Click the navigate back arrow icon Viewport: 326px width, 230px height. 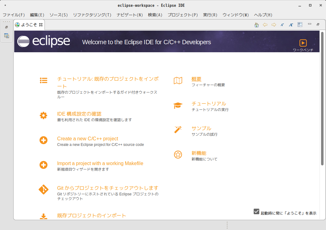tap(265, 25)
